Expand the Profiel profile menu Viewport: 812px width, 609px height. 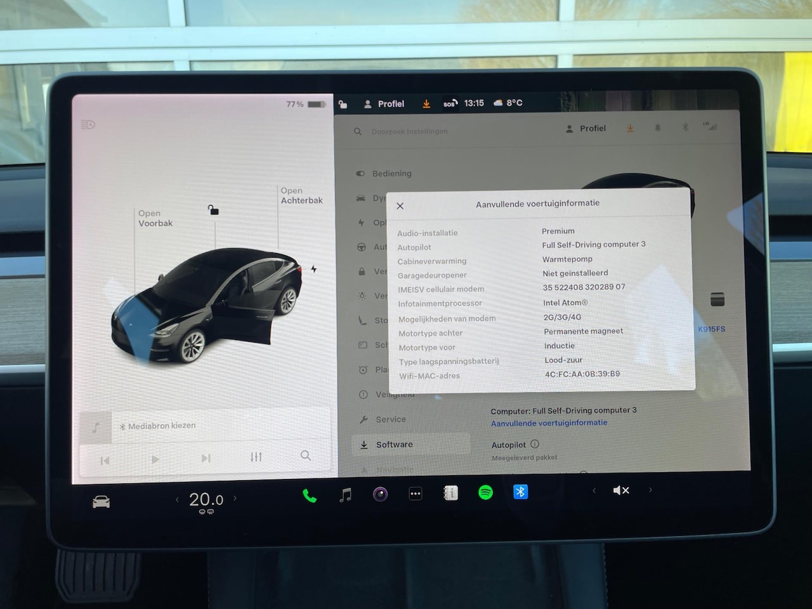[x=384, y=104]
